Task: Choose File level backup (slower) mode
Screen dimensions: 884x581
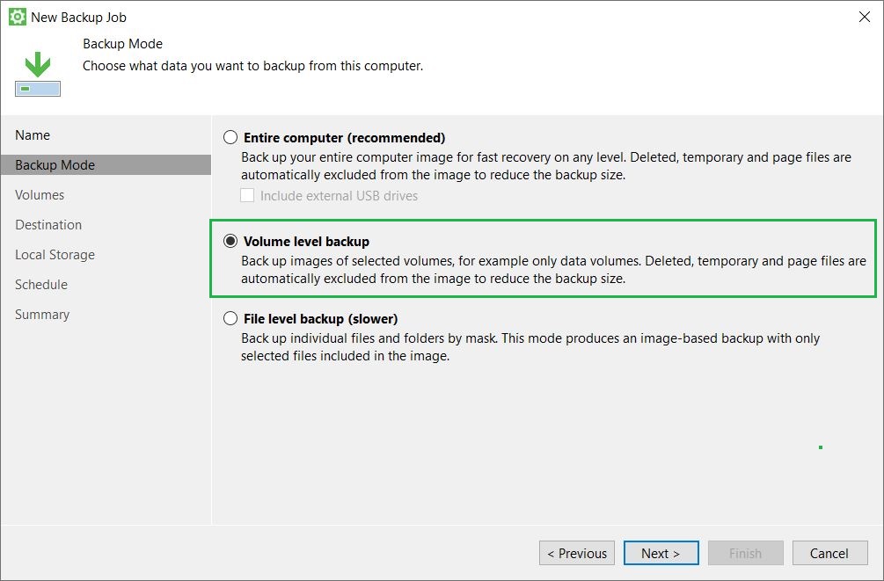Action: (230, 317)
